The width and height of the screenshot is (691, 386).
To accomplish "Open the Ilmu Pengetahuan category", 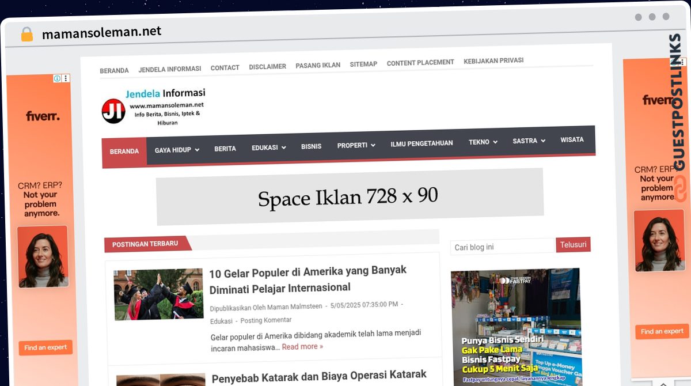I will [422, 143].
